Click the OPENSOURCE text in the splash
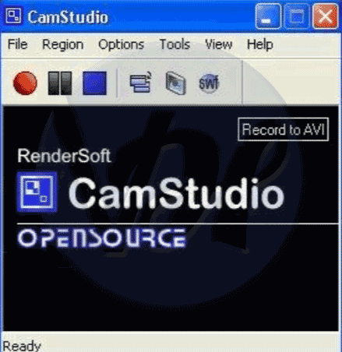Screen dimensions: 342x352 102,238
